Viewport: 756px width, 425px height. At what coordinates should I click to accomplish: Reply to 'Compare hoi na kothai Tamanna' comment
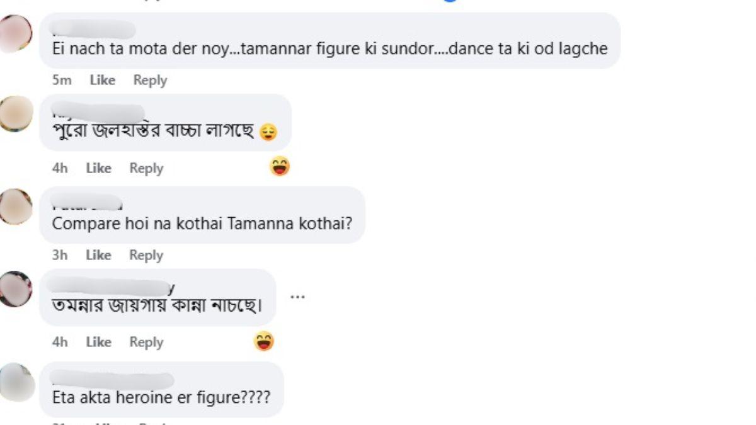pos(146,255)
